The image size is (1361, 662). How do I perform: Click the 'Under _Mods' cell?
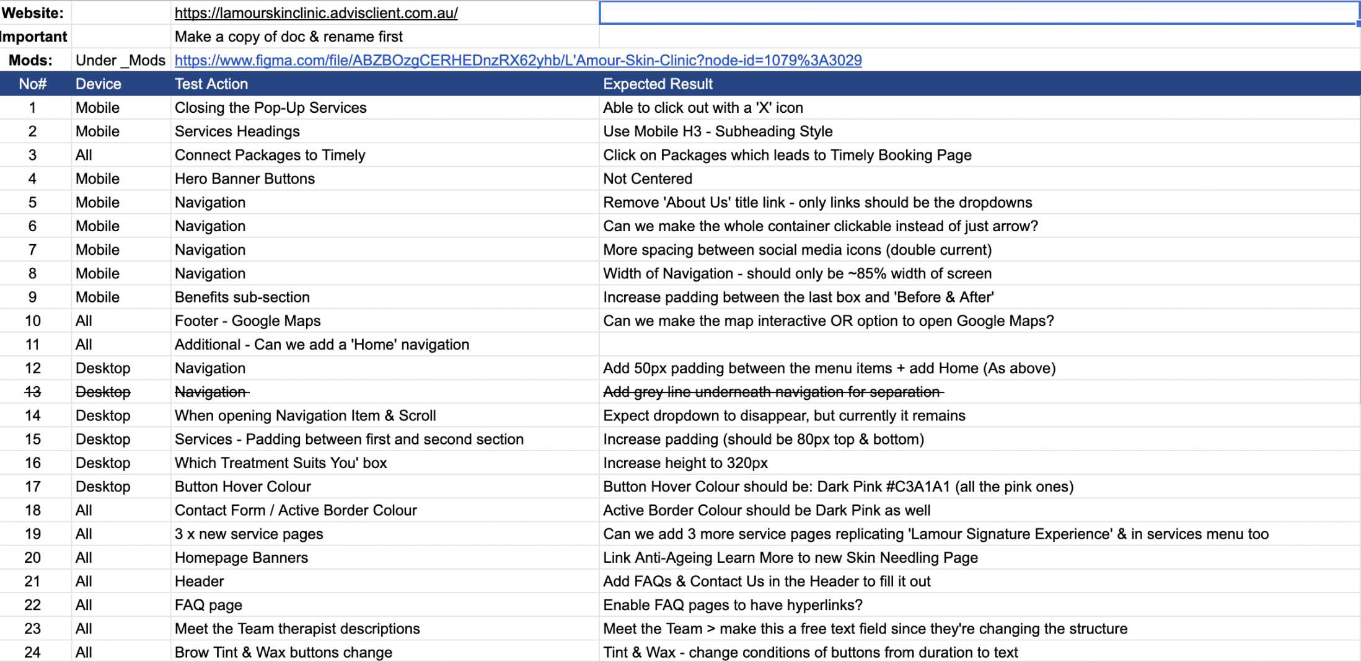[121, 60]
